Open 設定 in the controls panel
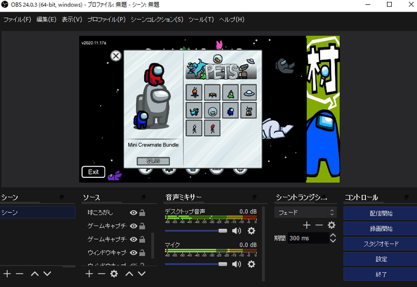 [x=381, y=259]
